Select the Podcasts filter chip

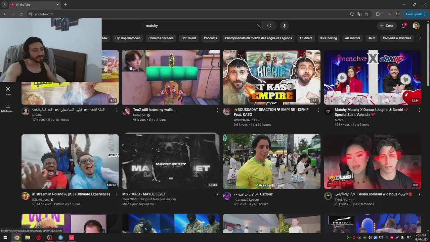click(210, 38)
